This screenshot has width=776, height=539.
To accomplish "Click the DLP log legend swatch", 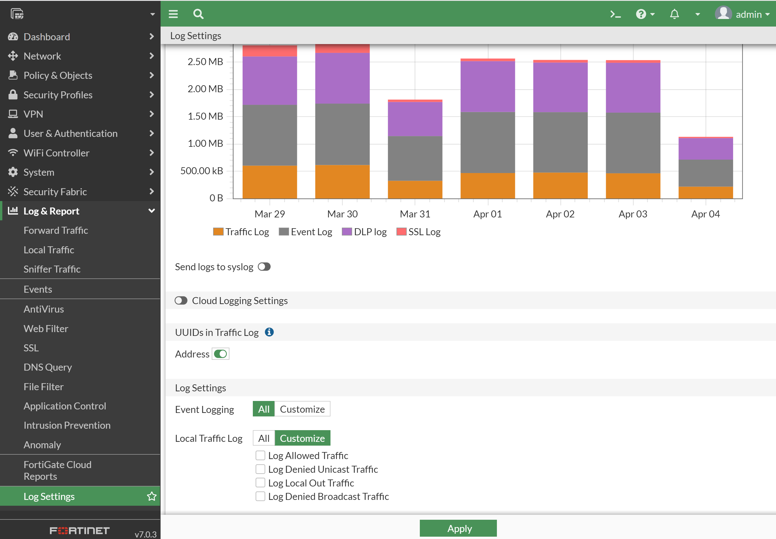I will tap(347, 232).
